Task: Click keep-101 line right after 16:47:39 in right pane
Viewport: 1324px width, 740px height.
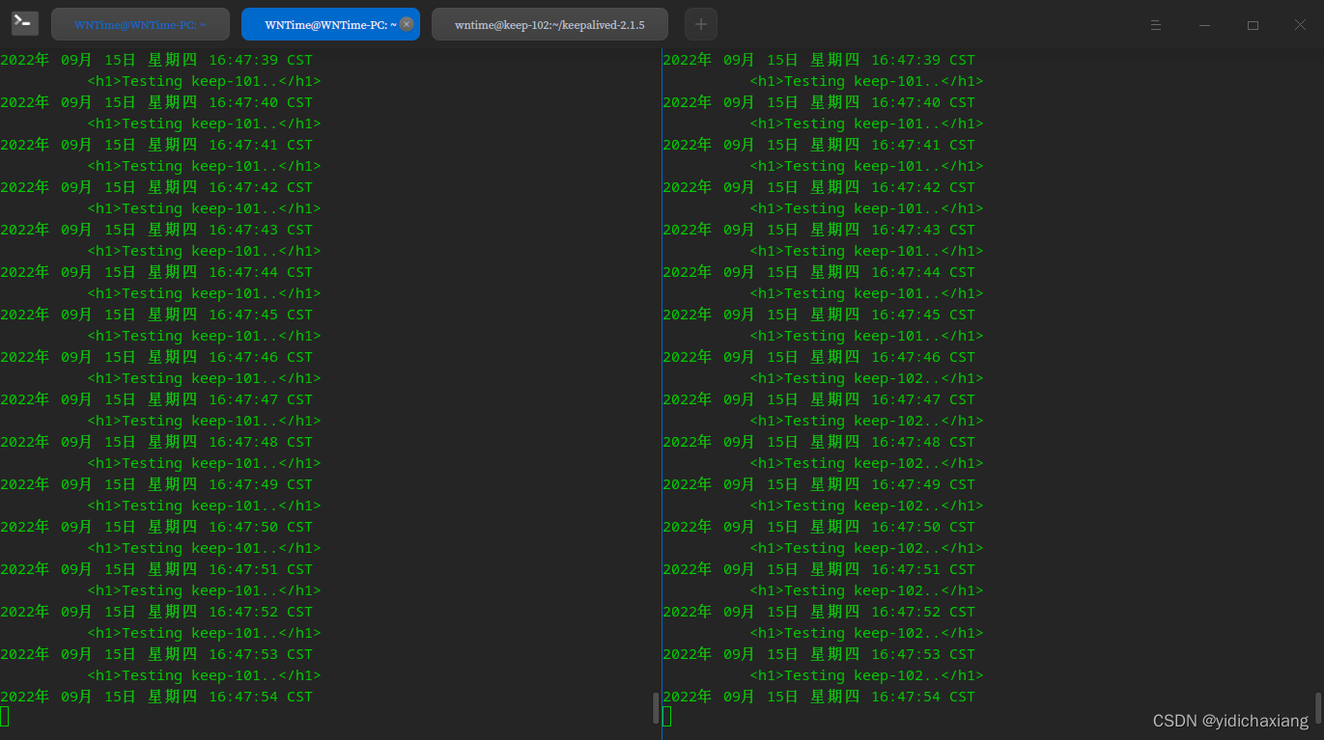Action: pyautogui.click(x=866, y=81)
